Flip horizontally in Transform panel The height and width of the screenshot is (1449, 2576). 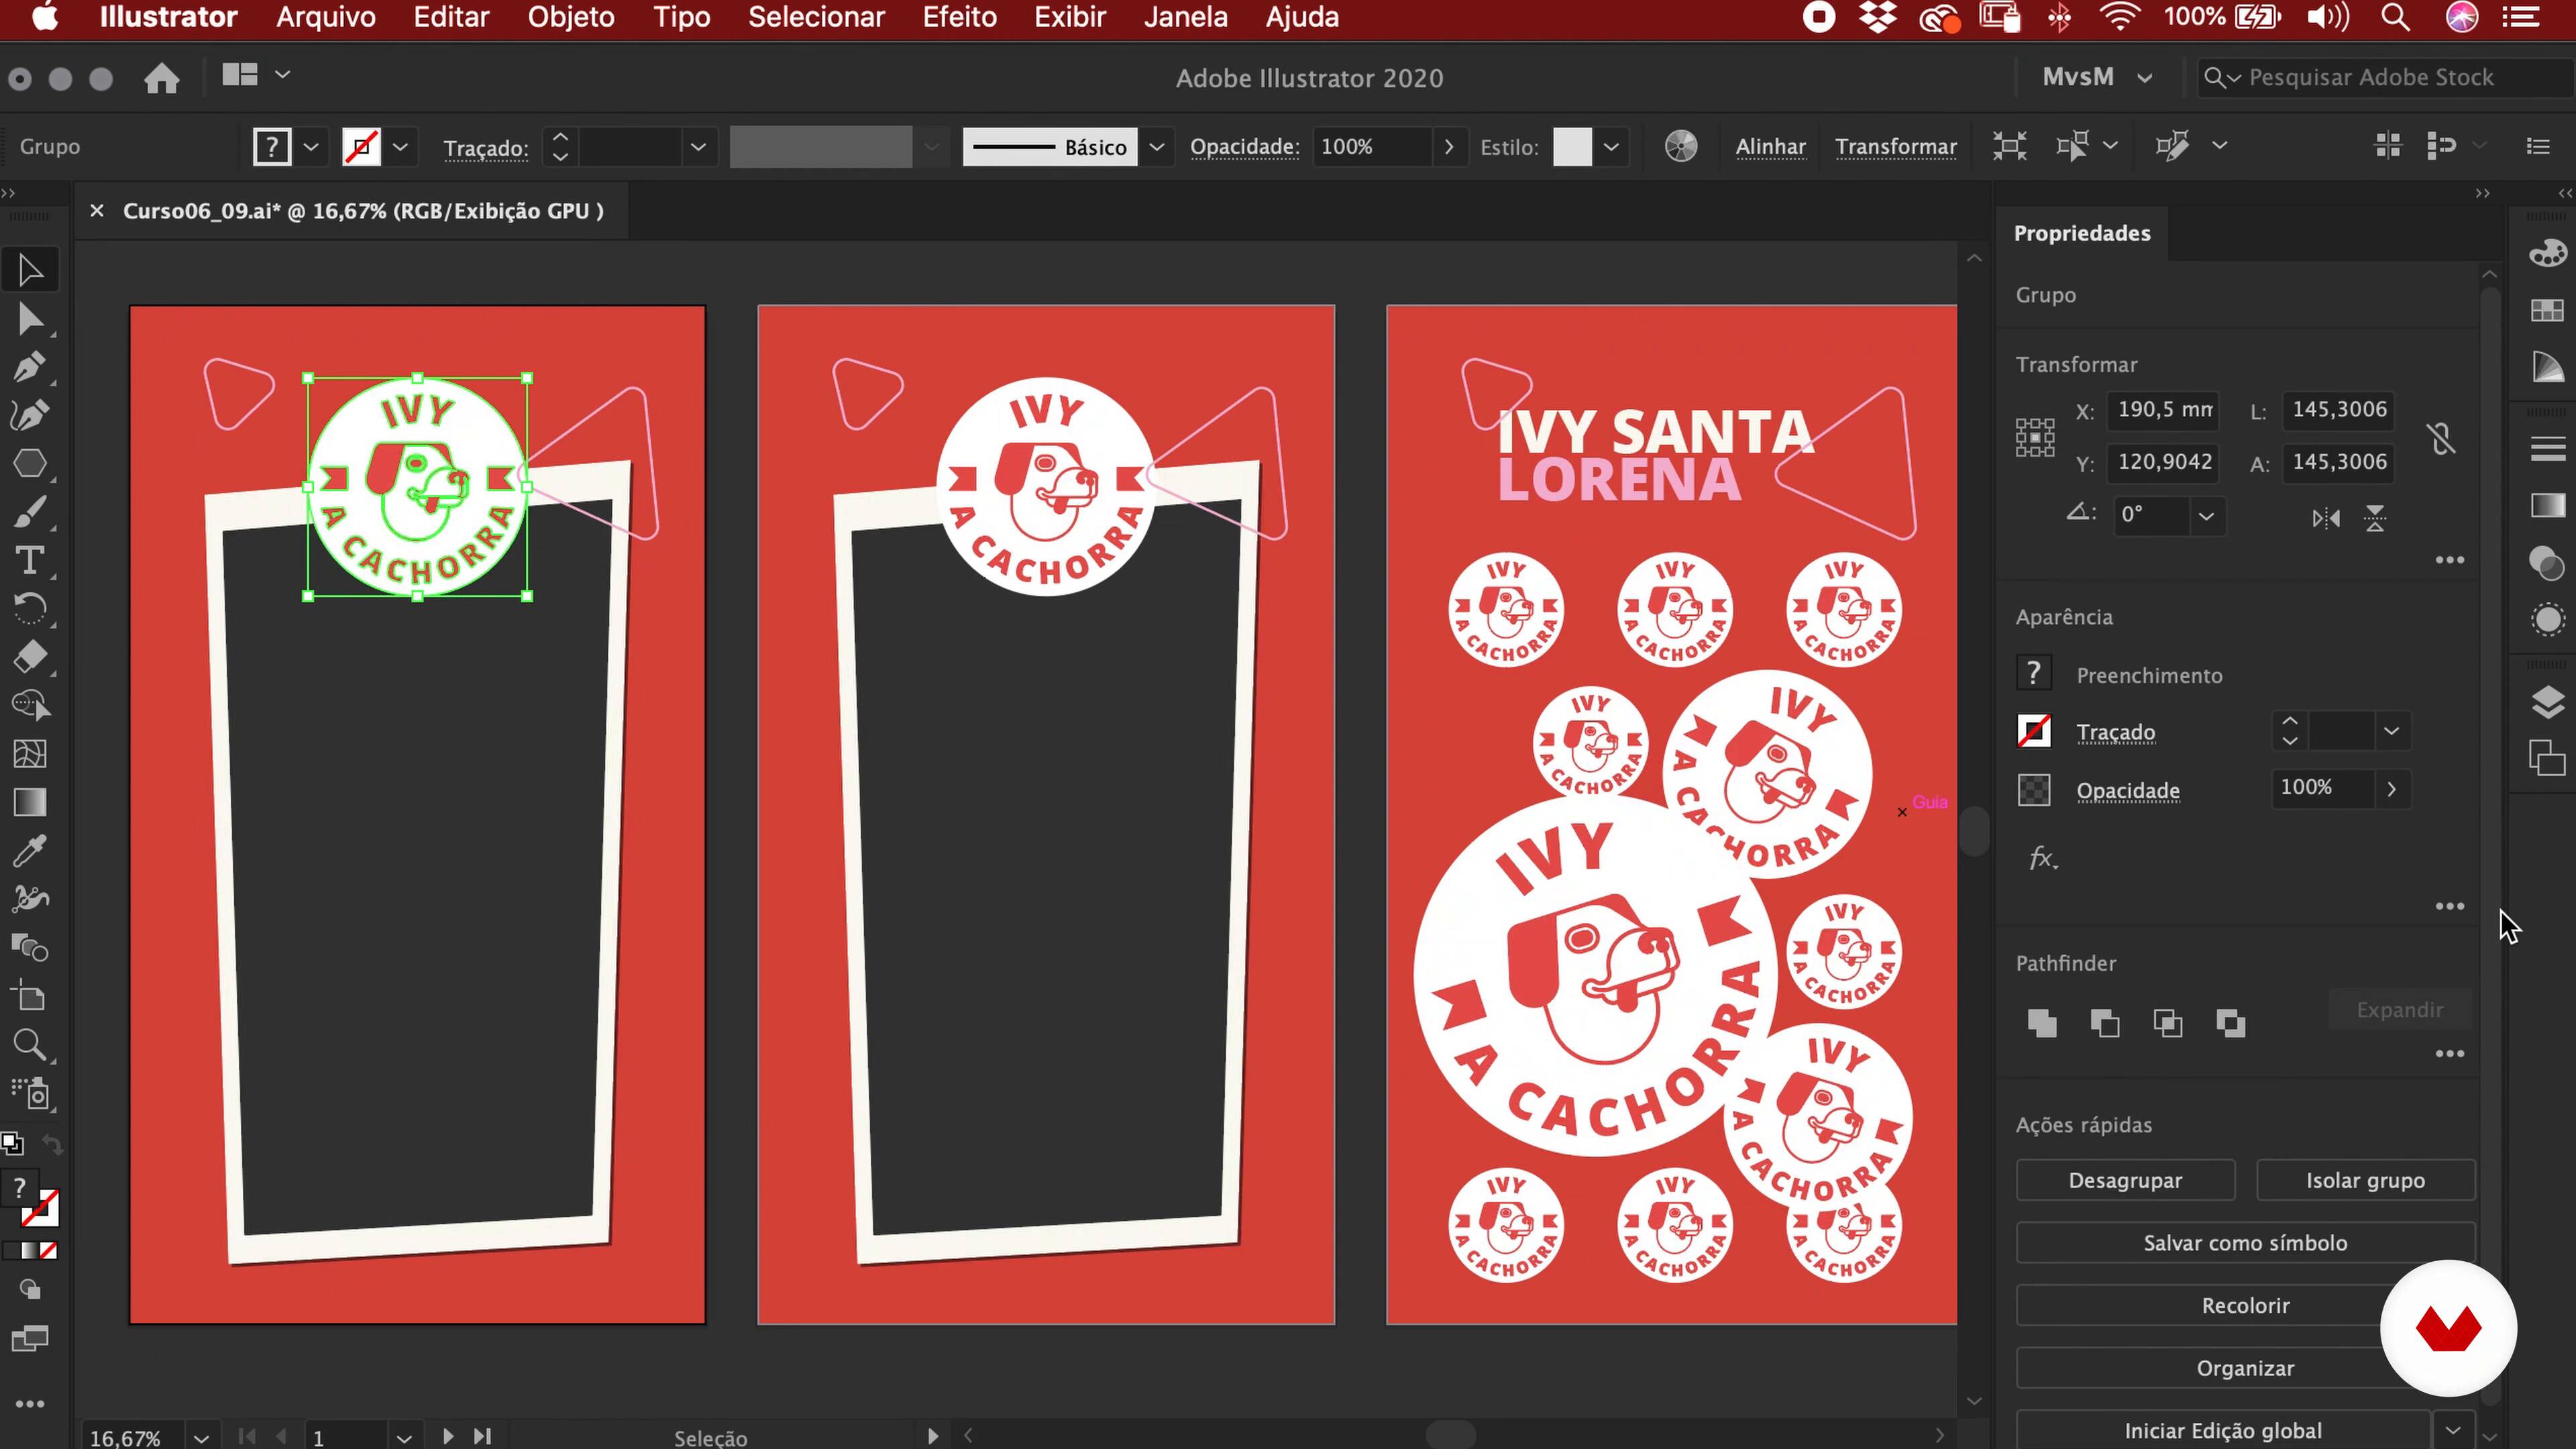(x=2326, y=518)
